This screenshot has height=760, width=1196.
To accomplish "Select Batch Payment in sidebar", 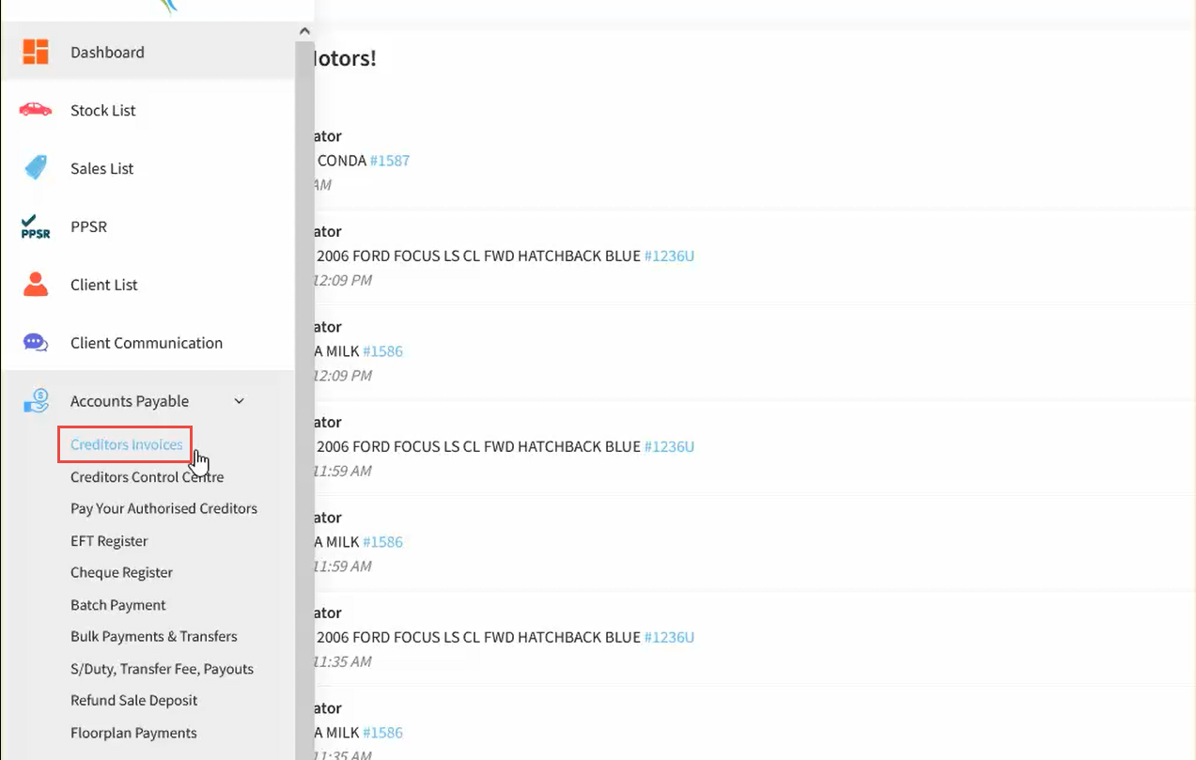I will (x=118, y=605).
